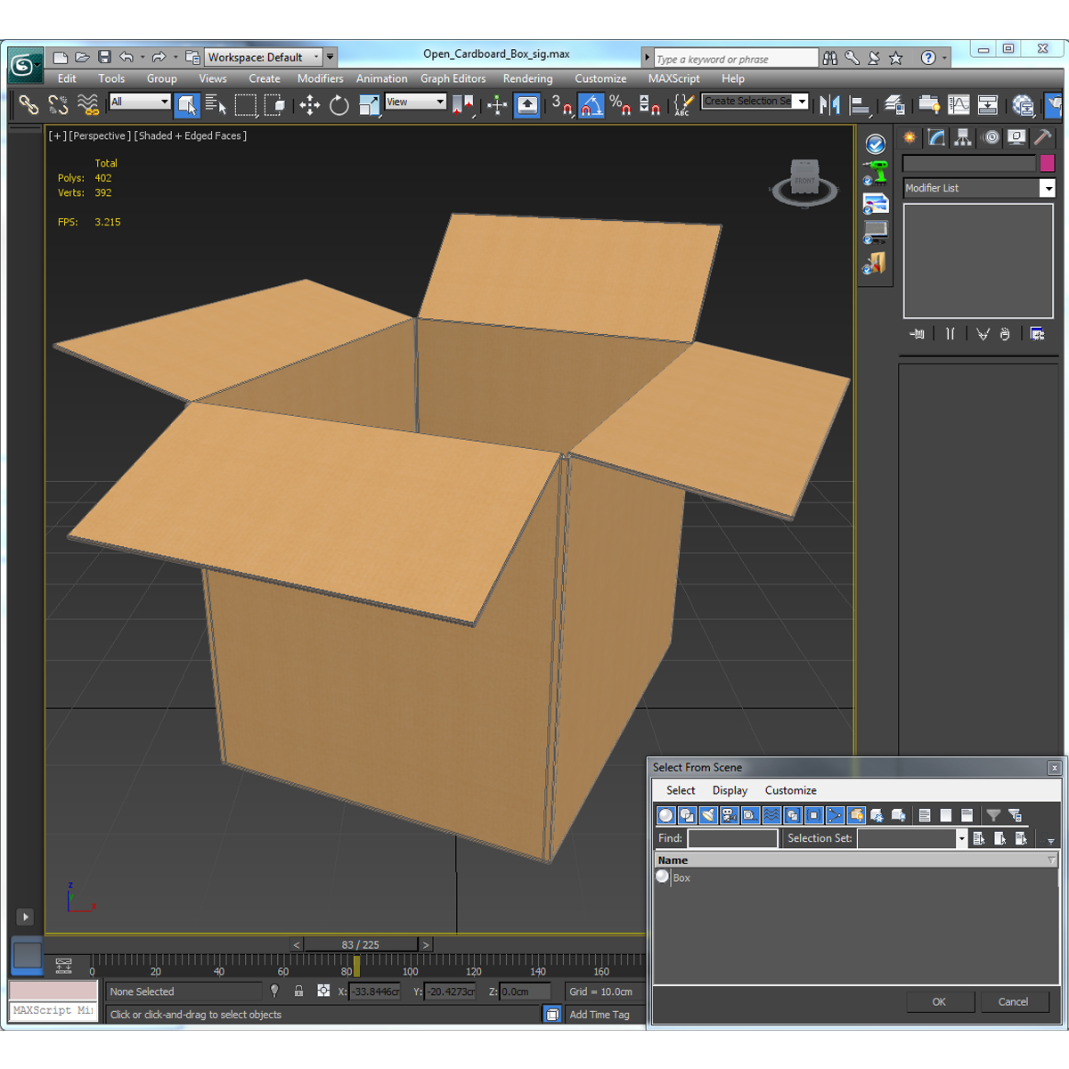Click the object color swatch in the Modify panel
This screenshot has width=1069, height=1069.
(1048, 163)
